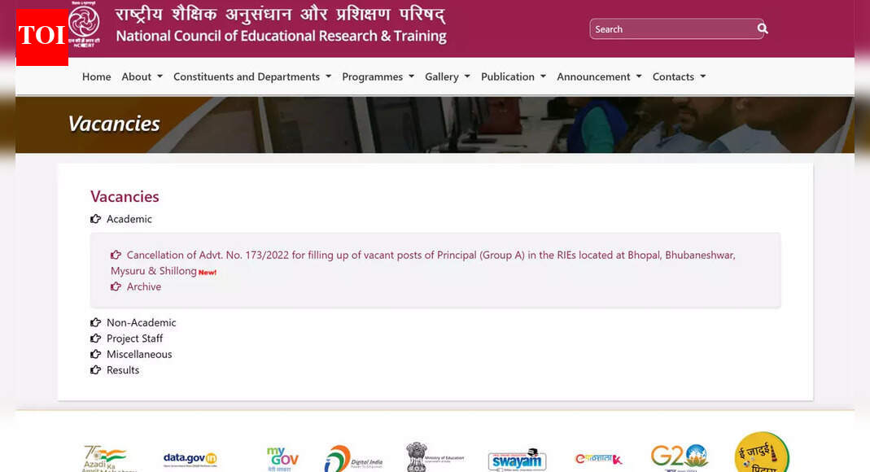
Task: Expand the About dropdown menu
Action: click(x=141, y=76)
